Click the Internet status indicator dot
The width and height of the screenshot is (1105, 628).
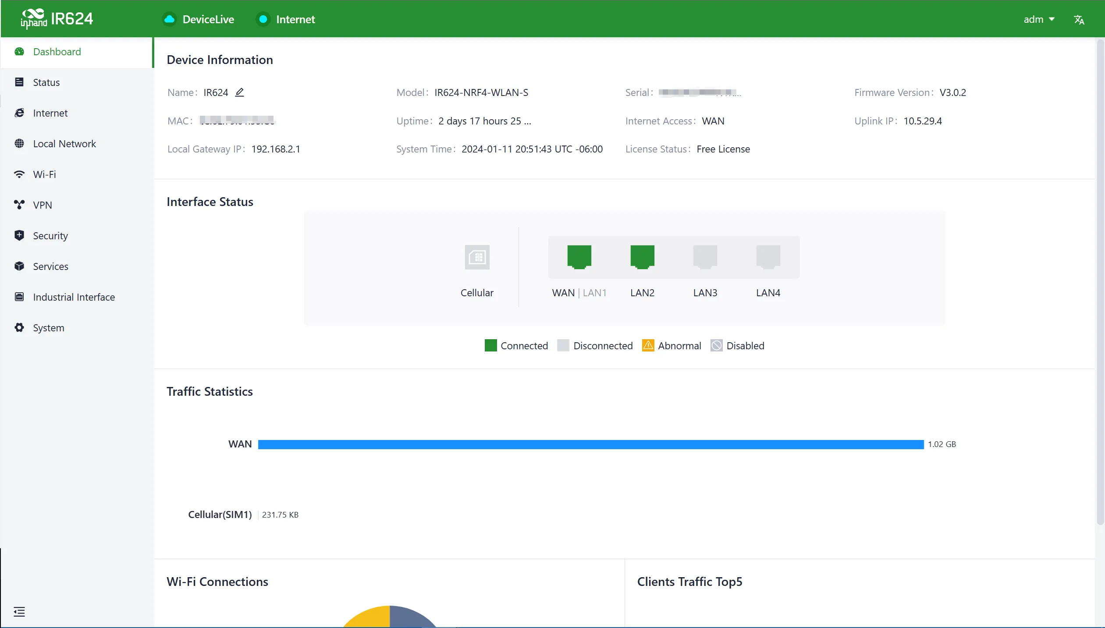pyautogui.click(x=263, y=19)
